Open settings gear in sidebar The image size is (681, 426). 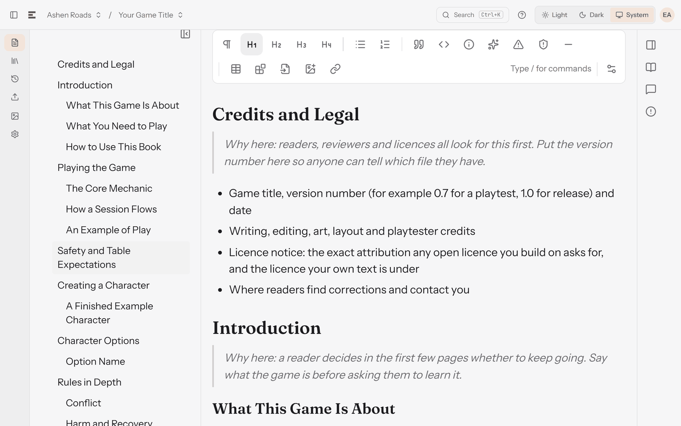point(15,134)
